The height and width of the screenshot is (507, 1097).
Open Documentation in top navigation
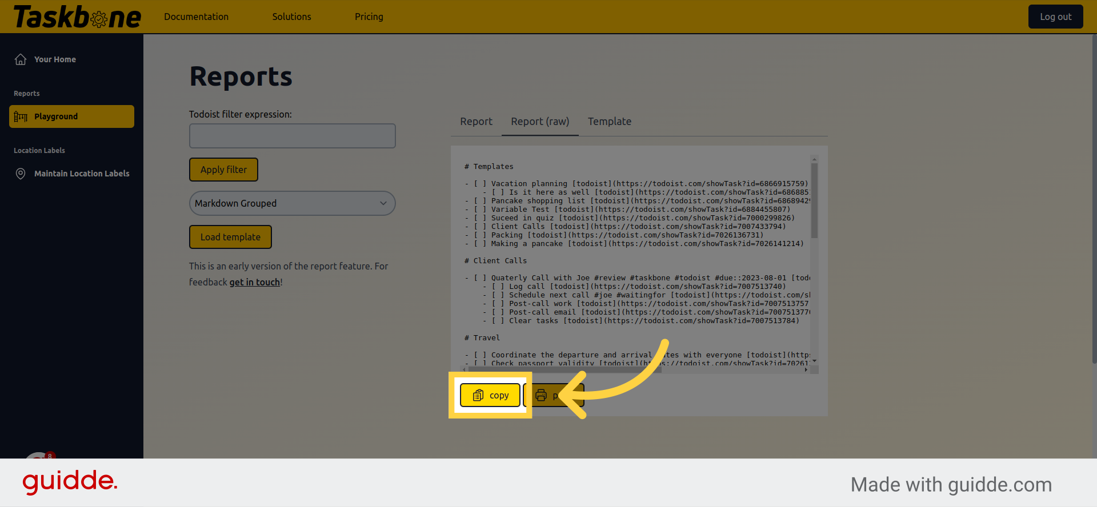pos(196,17)
